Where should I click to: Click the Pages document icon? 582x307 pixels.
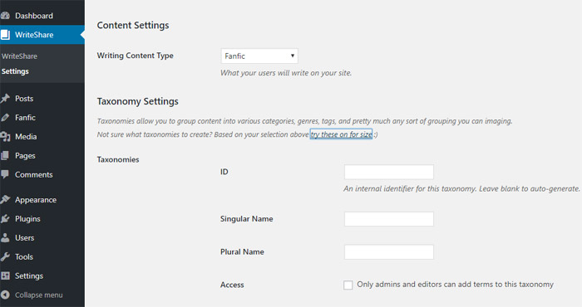[5, 155]
